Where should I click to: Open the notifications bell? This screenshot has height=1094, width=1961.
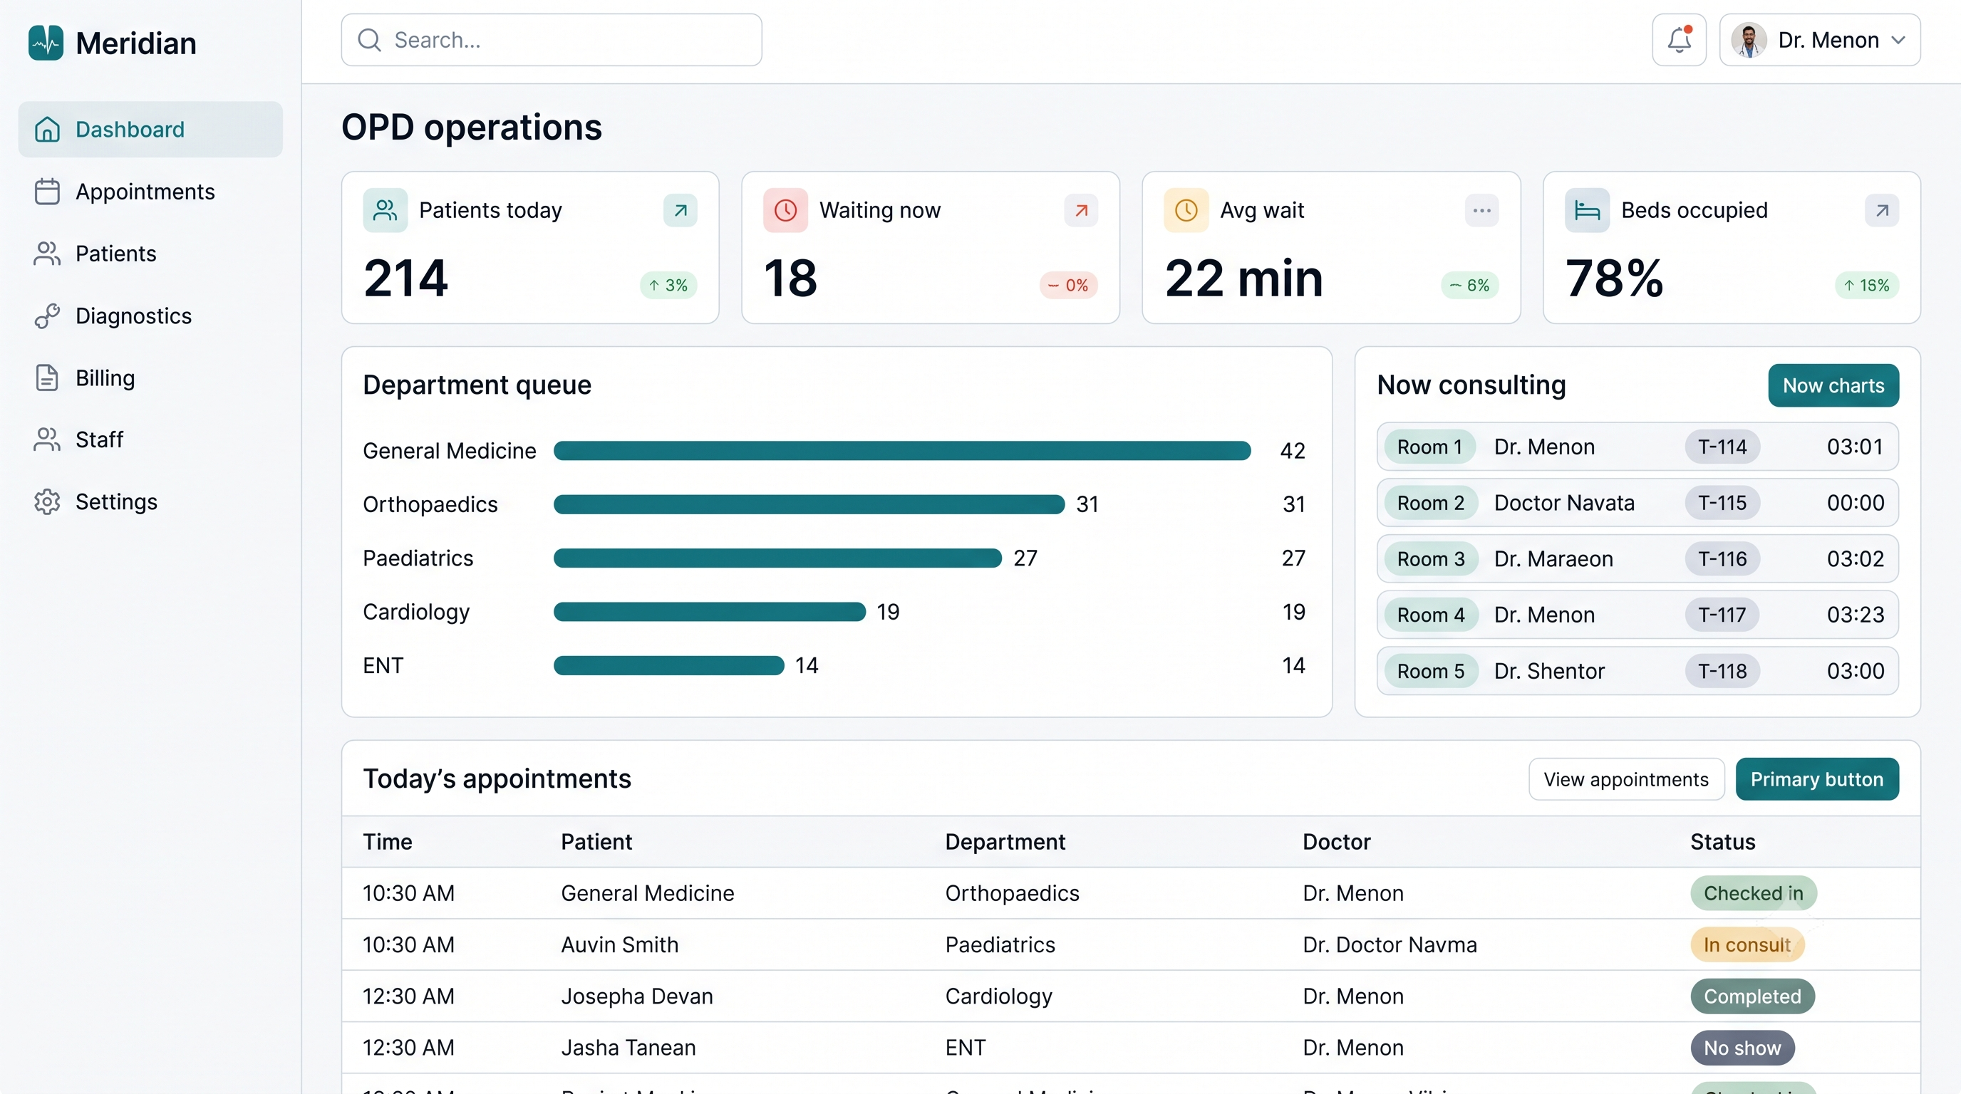(1679, 40)
